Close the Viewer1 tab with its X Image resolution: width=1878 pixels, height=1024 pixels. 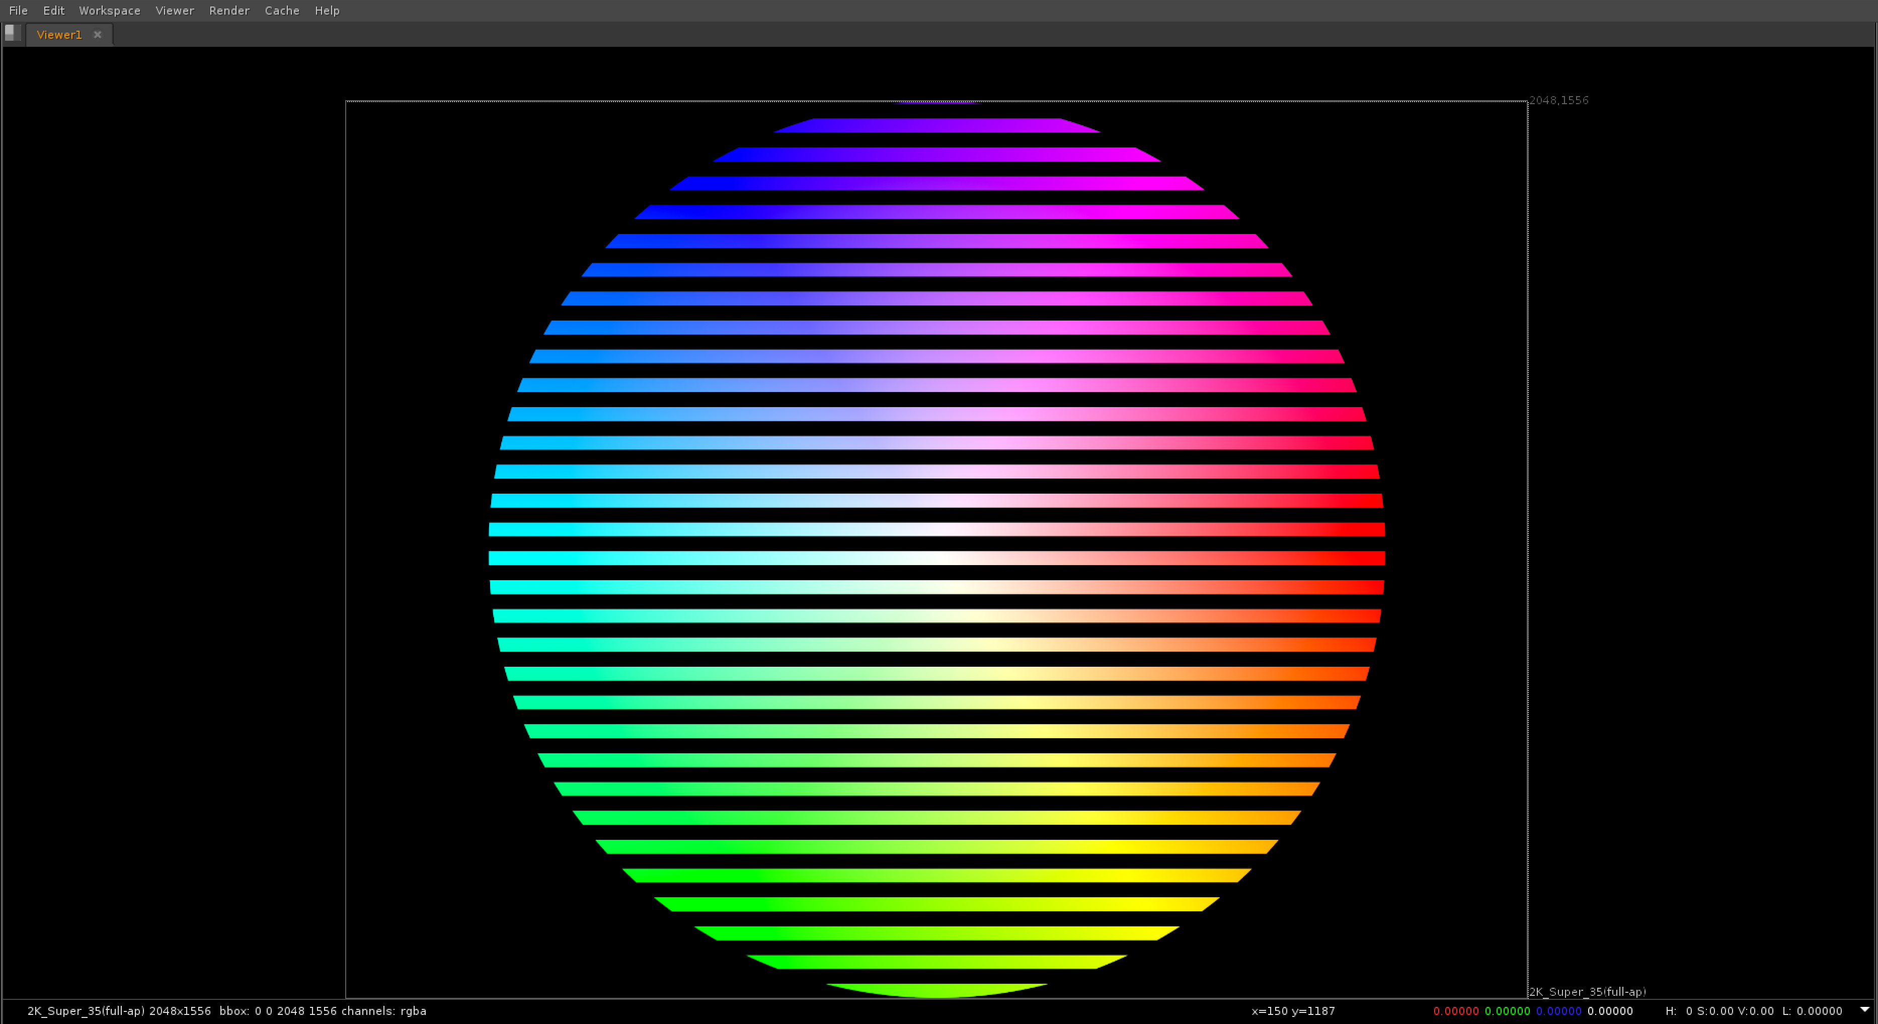pyautogui.click(x=97, y=34)
